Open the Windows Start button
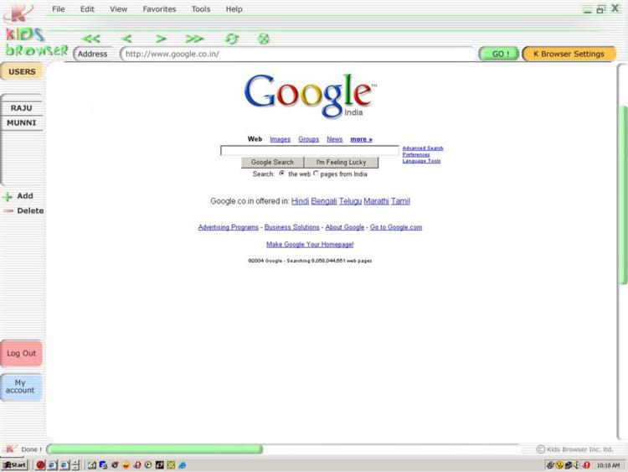Viewport: 628px width, 472px height. [x=15, y=464]
